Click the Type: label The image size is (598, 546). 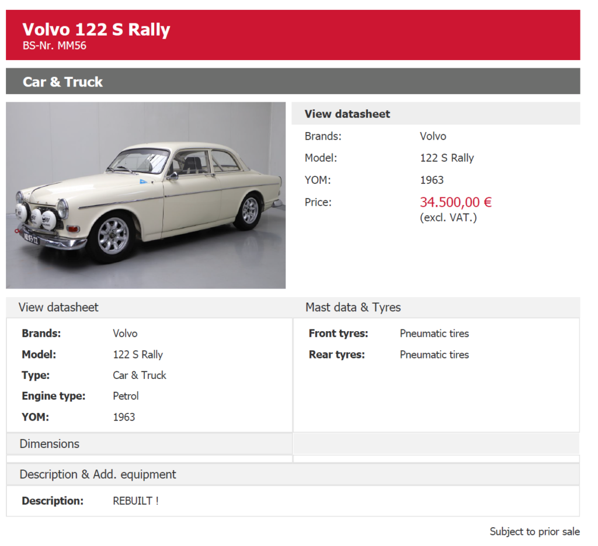tap(36, 375)
